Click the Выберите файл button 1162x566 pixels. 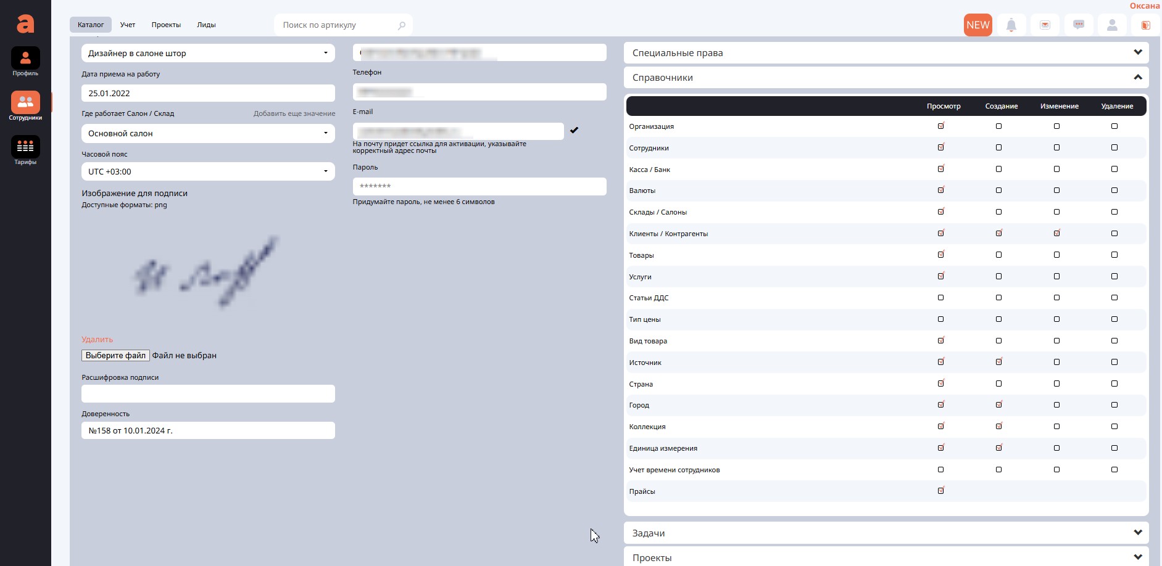[115, 356]
